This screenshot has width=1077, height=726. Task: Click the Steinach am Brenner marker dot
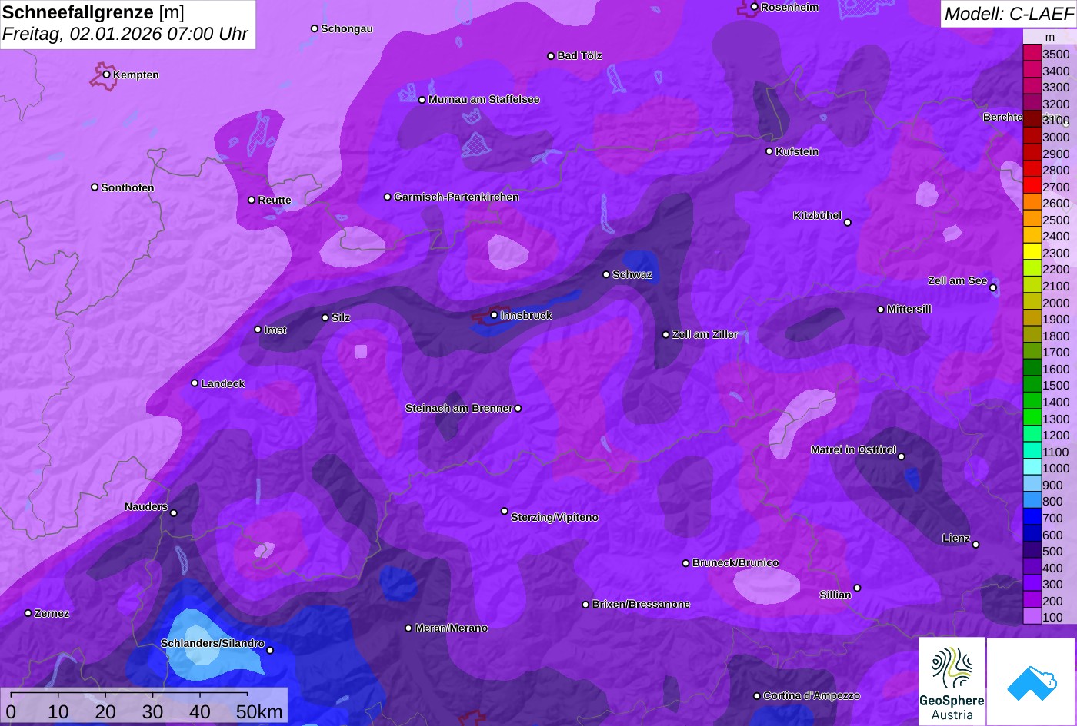(518, 409)
